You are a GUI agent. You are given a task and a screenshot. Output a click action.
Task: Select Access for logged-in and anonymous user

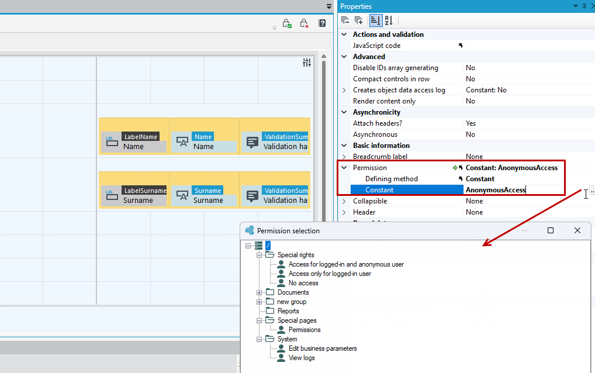[x=346, y=264]
